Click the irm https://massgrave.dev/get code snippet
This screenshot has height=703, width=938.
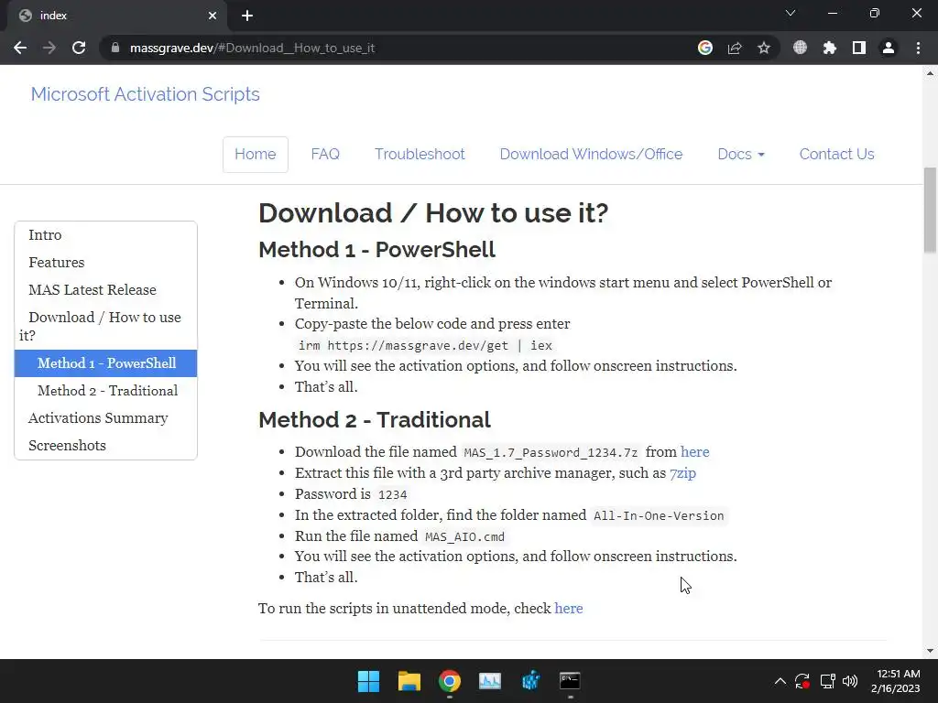425,345
